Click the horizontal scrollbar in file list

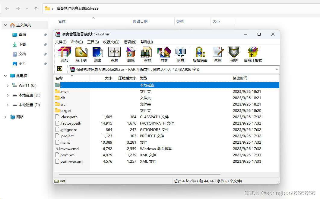(140, 174)
